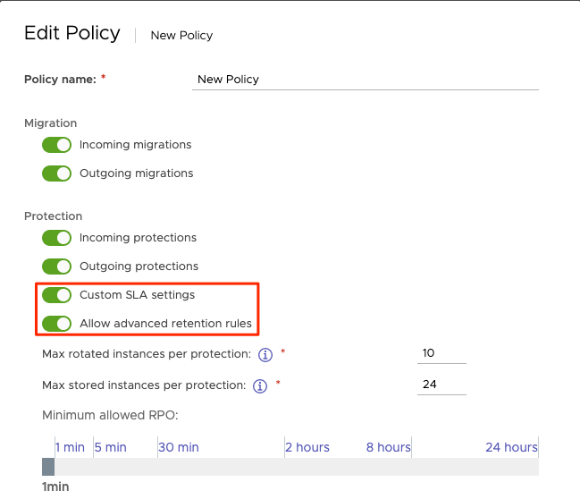Choose the 30 min RPO marker
Viewport: 580px width, 499px height.
point(179,447)
